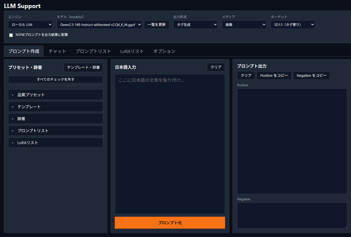Viewport: 351px width, 237px height.
Task: Toggle the NSFWプロンプト checkbox
Action: [11, 35]
